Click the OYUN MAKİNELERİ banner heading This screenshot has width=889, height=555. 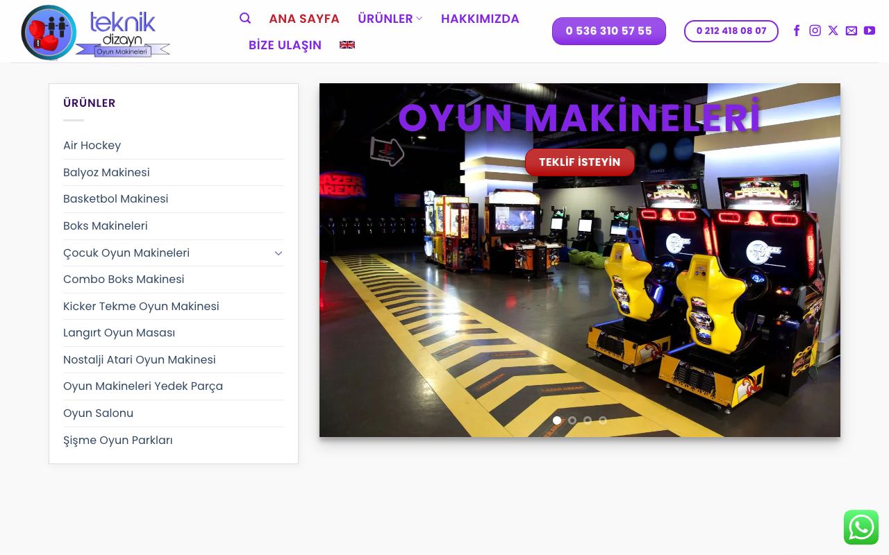click(580, 118)
